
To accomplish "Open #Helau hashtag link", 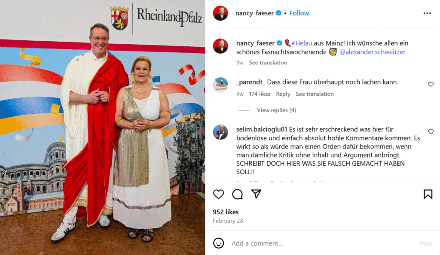I will tap(302, 43).
